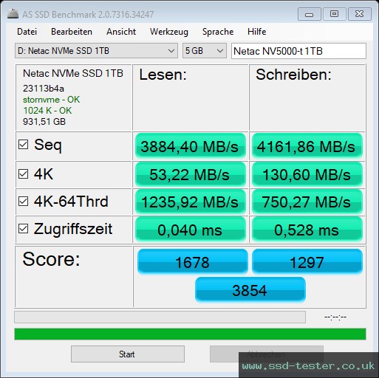This screenshot has height=378, width=379.
Task: Click read access time 0,040 ms
Action: point(191,230)
